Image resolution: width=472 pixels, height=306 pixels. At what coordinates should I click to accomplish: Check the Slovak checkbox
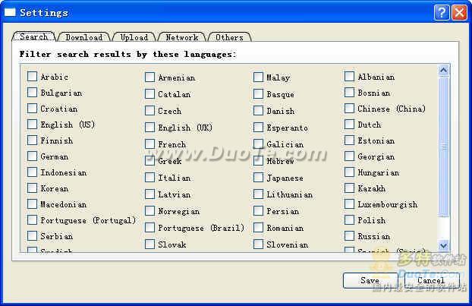click(x=150, y=244)
